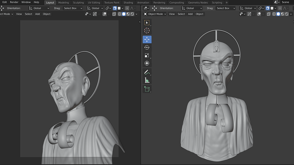Open Drag Select Box dropdown in the right viewport
This screenshot has width=294, height=165.
[x=225, y=8]
